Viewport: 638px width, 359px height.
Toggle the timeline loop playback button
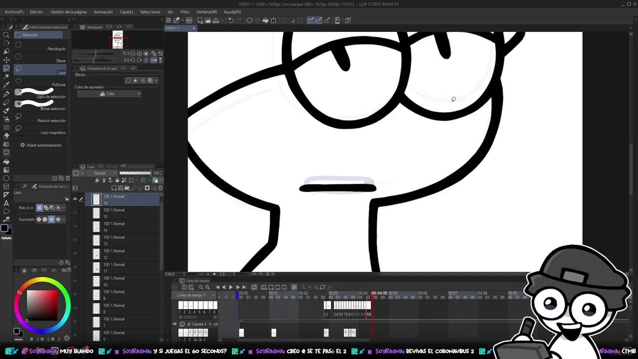[254, 287]
